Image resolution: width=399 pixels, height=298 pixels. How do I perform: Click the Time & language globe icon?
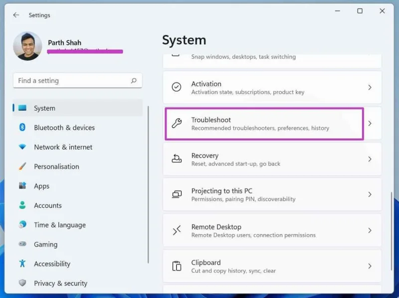click(22, 225)
